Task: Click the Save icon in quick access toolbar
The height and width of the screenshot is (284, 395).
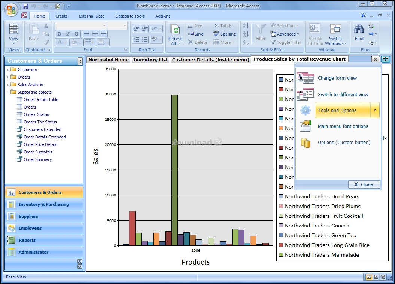Action: coord(25,6)
